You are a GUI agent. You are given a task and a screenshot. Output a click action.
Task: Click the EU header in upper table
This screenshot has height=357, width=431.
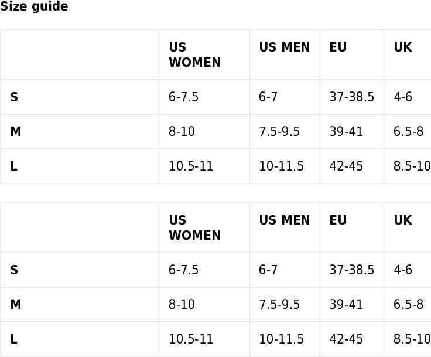[x=338, y=47]
